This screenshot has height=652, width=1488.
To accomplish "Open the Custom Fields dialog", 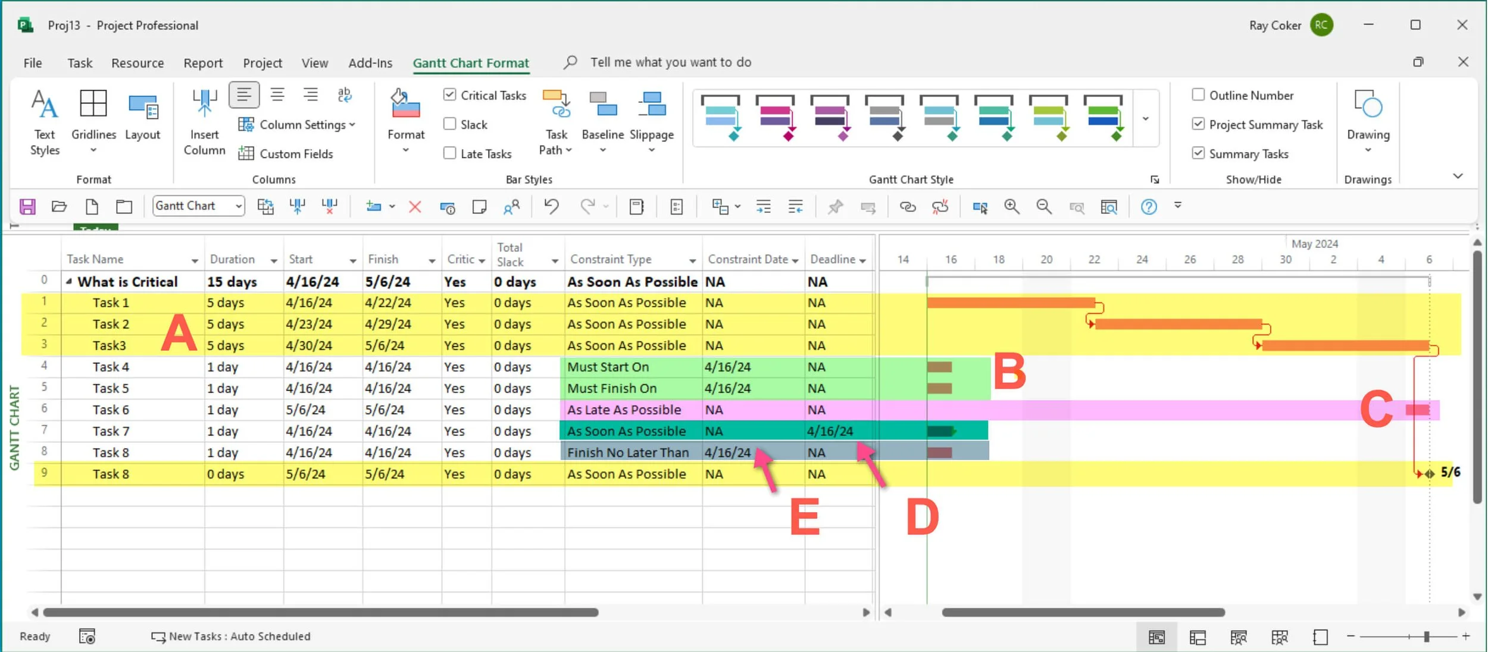I will click(x=286, y=154).
